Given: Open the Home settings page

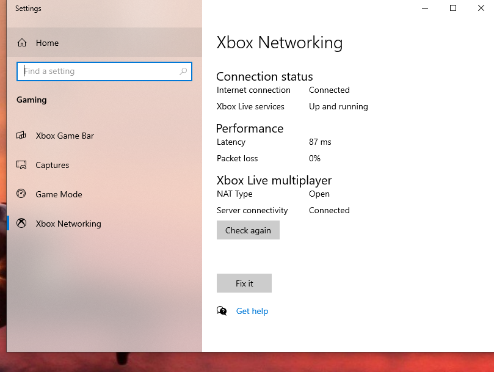Looking at the screenshot, I should coord(104,42).
